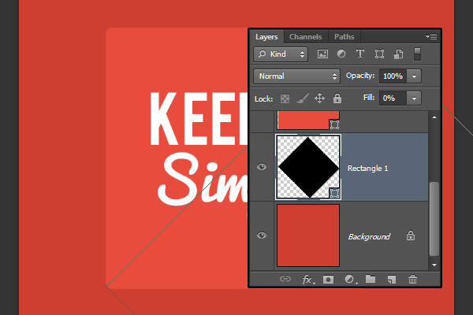
Task: Lock transparent pixels icon
Action: [x=285, y=98]
